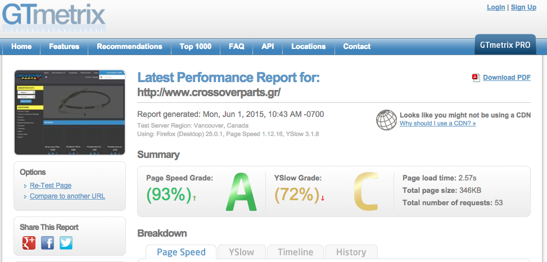The height and width of the screenshot is (262, 547).
Task: Share report on Google Plus
Action: pyautogui.click(x=29, y=243)
